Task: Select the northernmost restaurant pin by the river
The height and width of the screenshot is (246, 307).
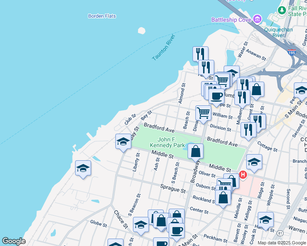Action: pyautogui.click(x=200, y=53)
